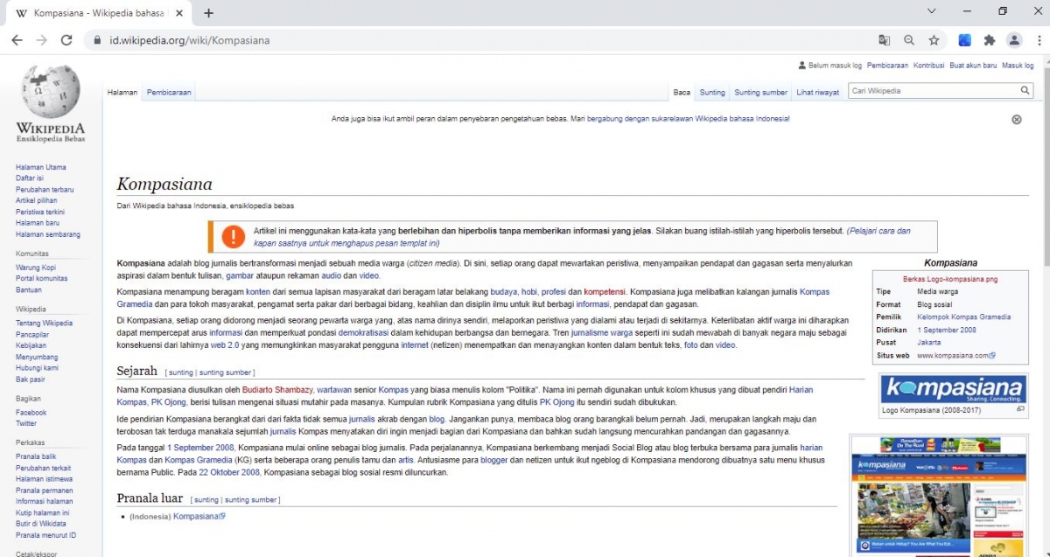Click the user icon beside Belum masuk log
The height and width of the screenshot is (557, 1050).
[802, 66]
